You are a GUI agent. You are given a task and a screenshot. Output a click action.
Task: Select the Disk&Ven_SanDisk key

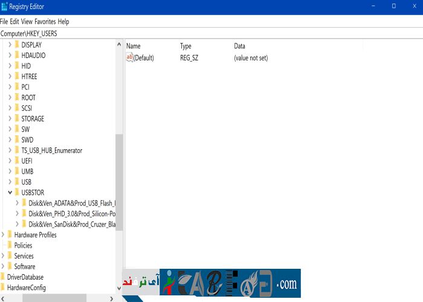[x=72, y=224]
